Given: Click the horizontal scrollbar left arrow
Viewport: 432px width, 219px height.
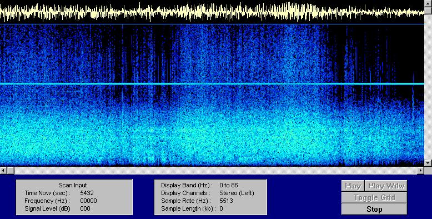Looking at the screenshot, I should pos(3,171).
